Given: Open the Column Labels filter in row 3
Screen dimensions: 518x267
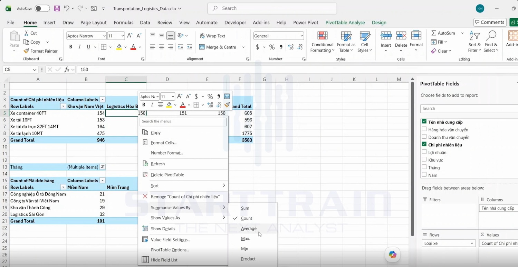Looking at the screenshot, I should pyautogui.click(x=103, y=100).
